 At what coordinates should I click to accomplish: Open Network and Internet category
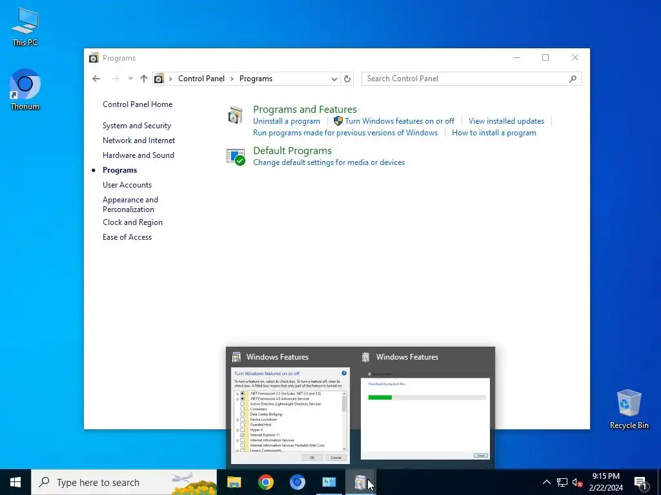point(139,140)
